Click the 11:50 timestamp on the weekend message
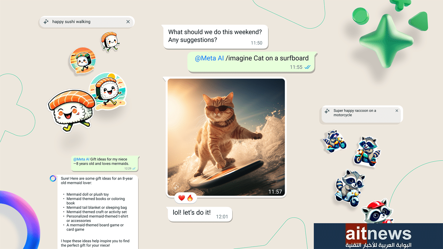Viewport: 443px width, 249px height. 257,43
